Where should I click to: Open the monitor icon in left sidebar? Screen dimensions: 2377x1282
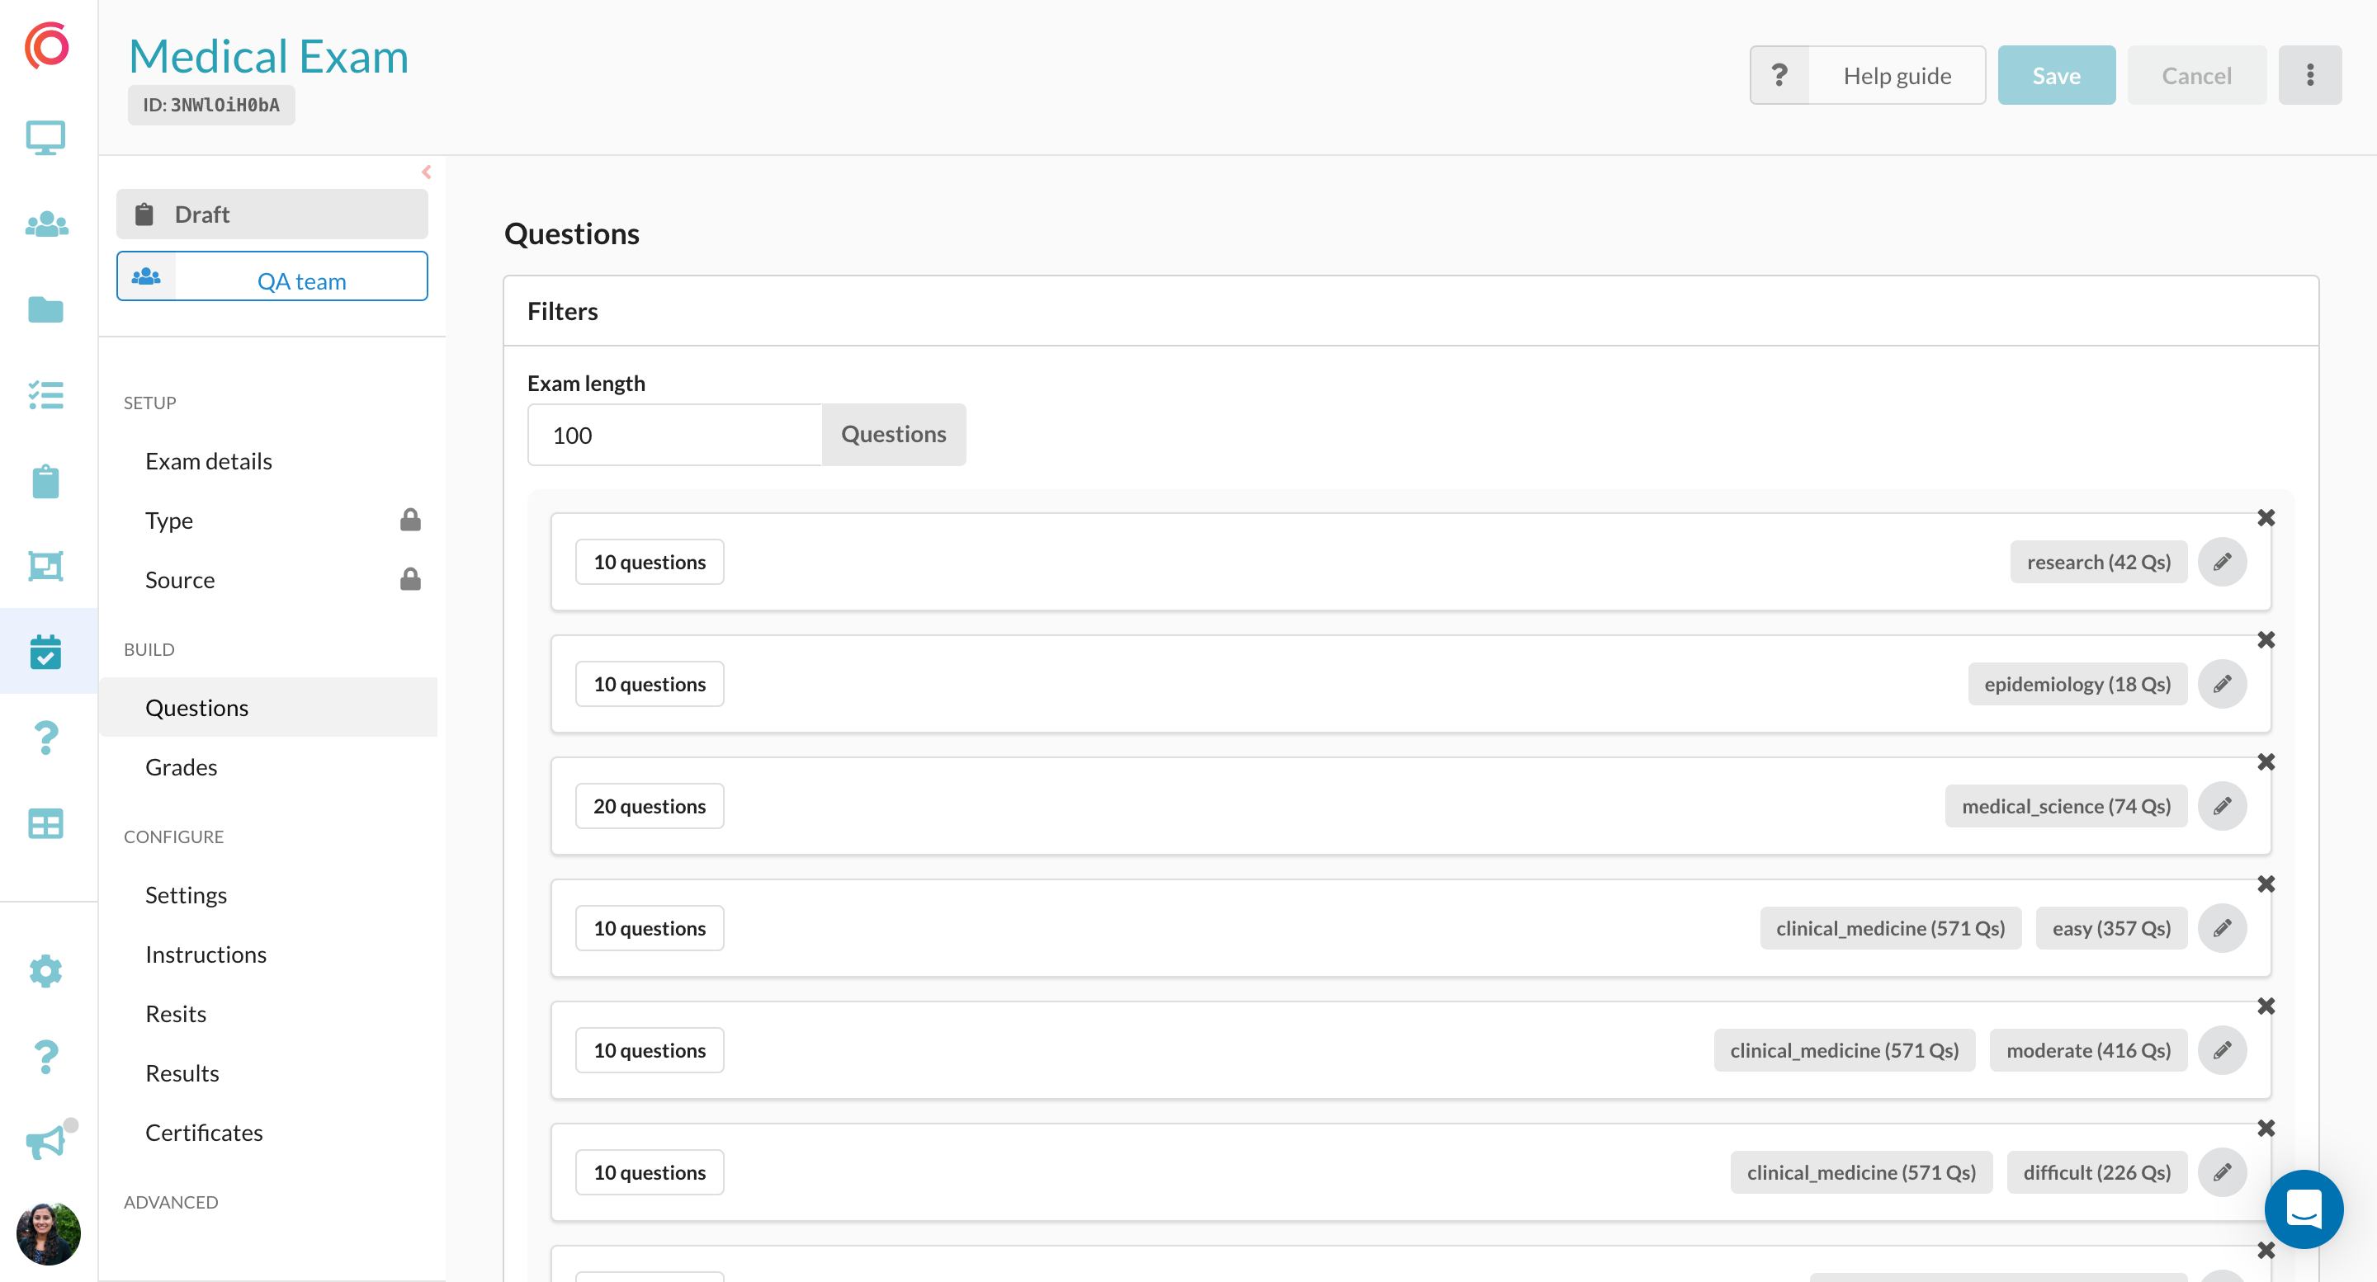[x=45, y=139]
